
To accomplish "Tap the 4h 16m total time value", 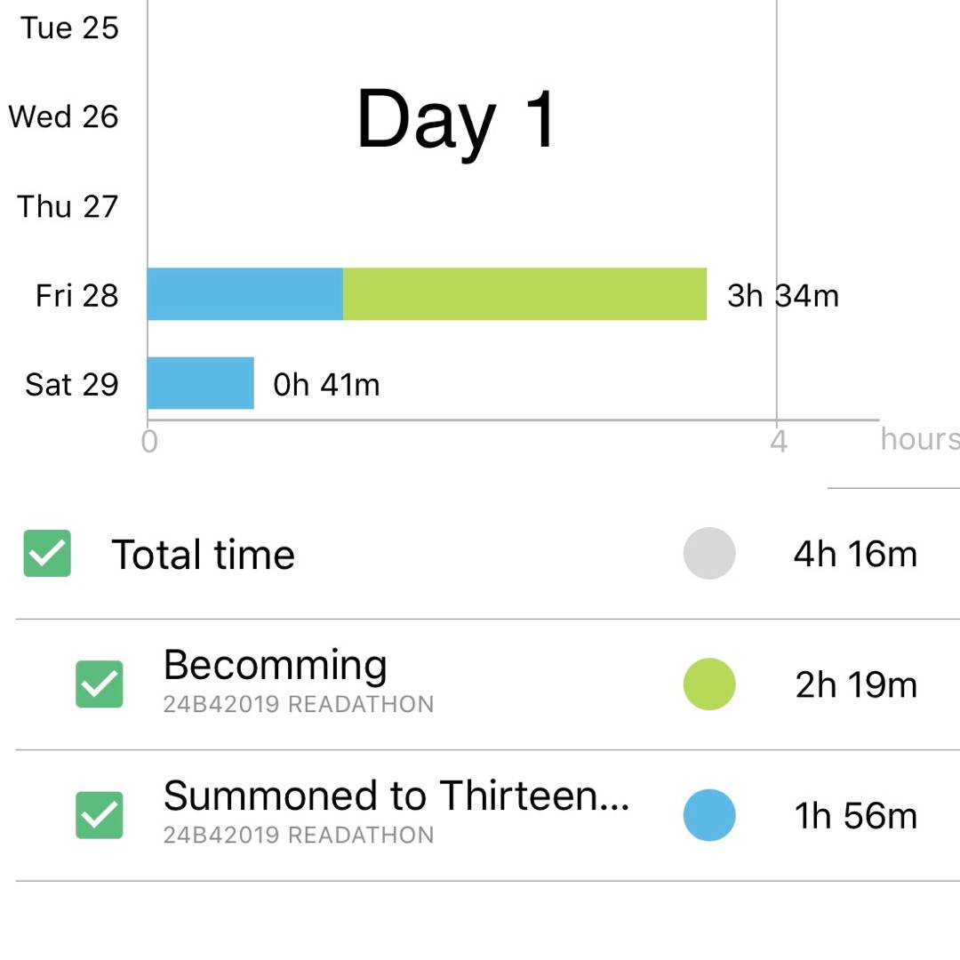I will click(855, 554).
